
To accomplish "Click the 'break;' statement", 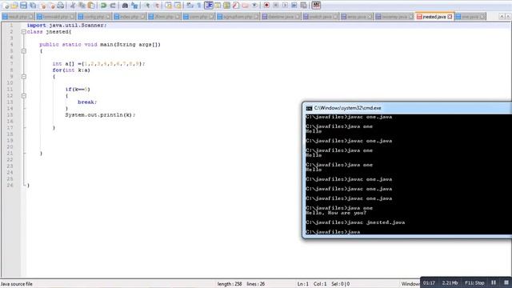I will coord(87,102).
